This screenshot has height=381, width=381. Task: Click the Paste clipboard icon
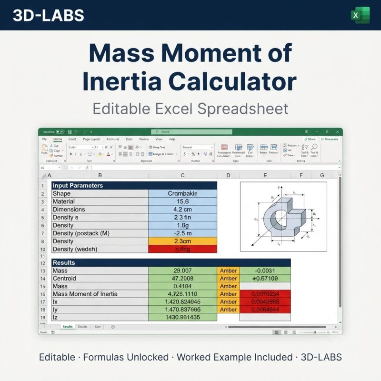pos(44,148)
